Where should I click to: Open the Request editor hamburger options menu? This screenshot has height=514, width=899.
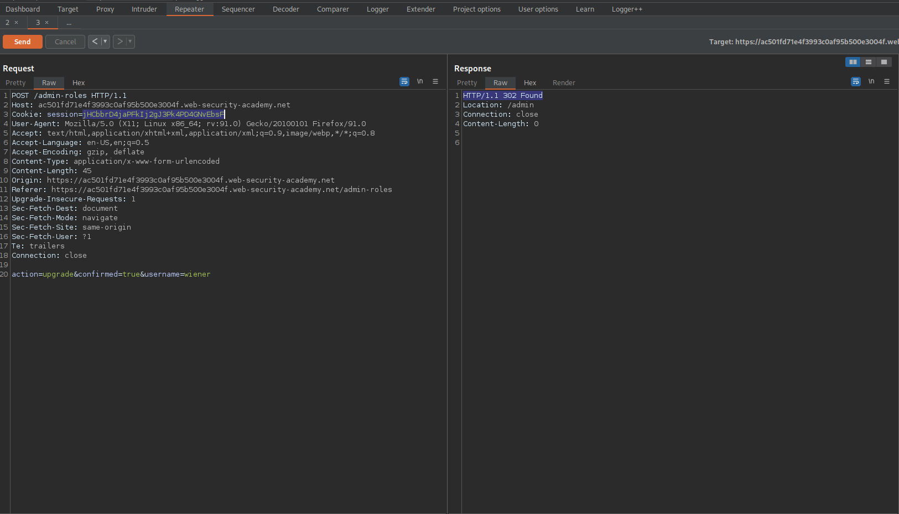(435, 81)
